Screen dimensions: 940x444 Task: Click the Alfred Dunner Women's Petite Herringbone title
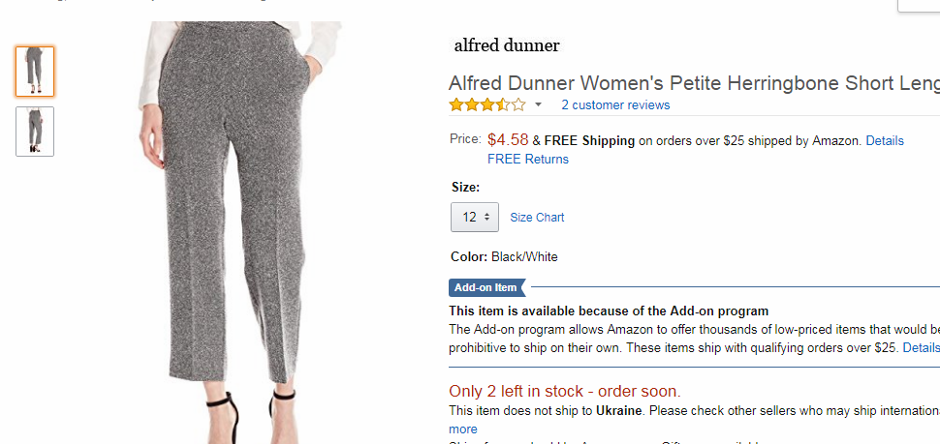pyautogui.click(x=694, y=83)
